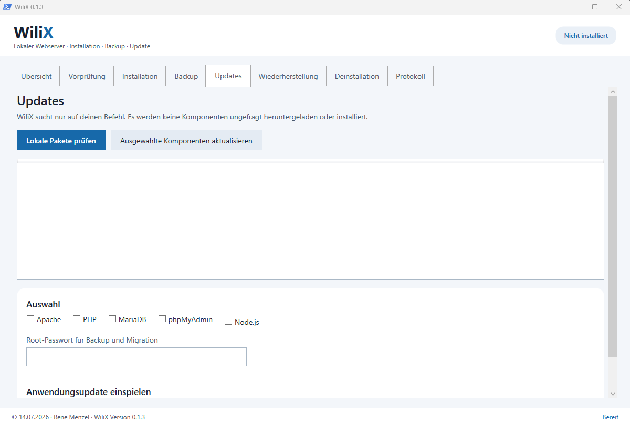Click the Anwendungsupdate einspielen heading
The height and width of the screenshot is (424, 630).
(89, 392)
